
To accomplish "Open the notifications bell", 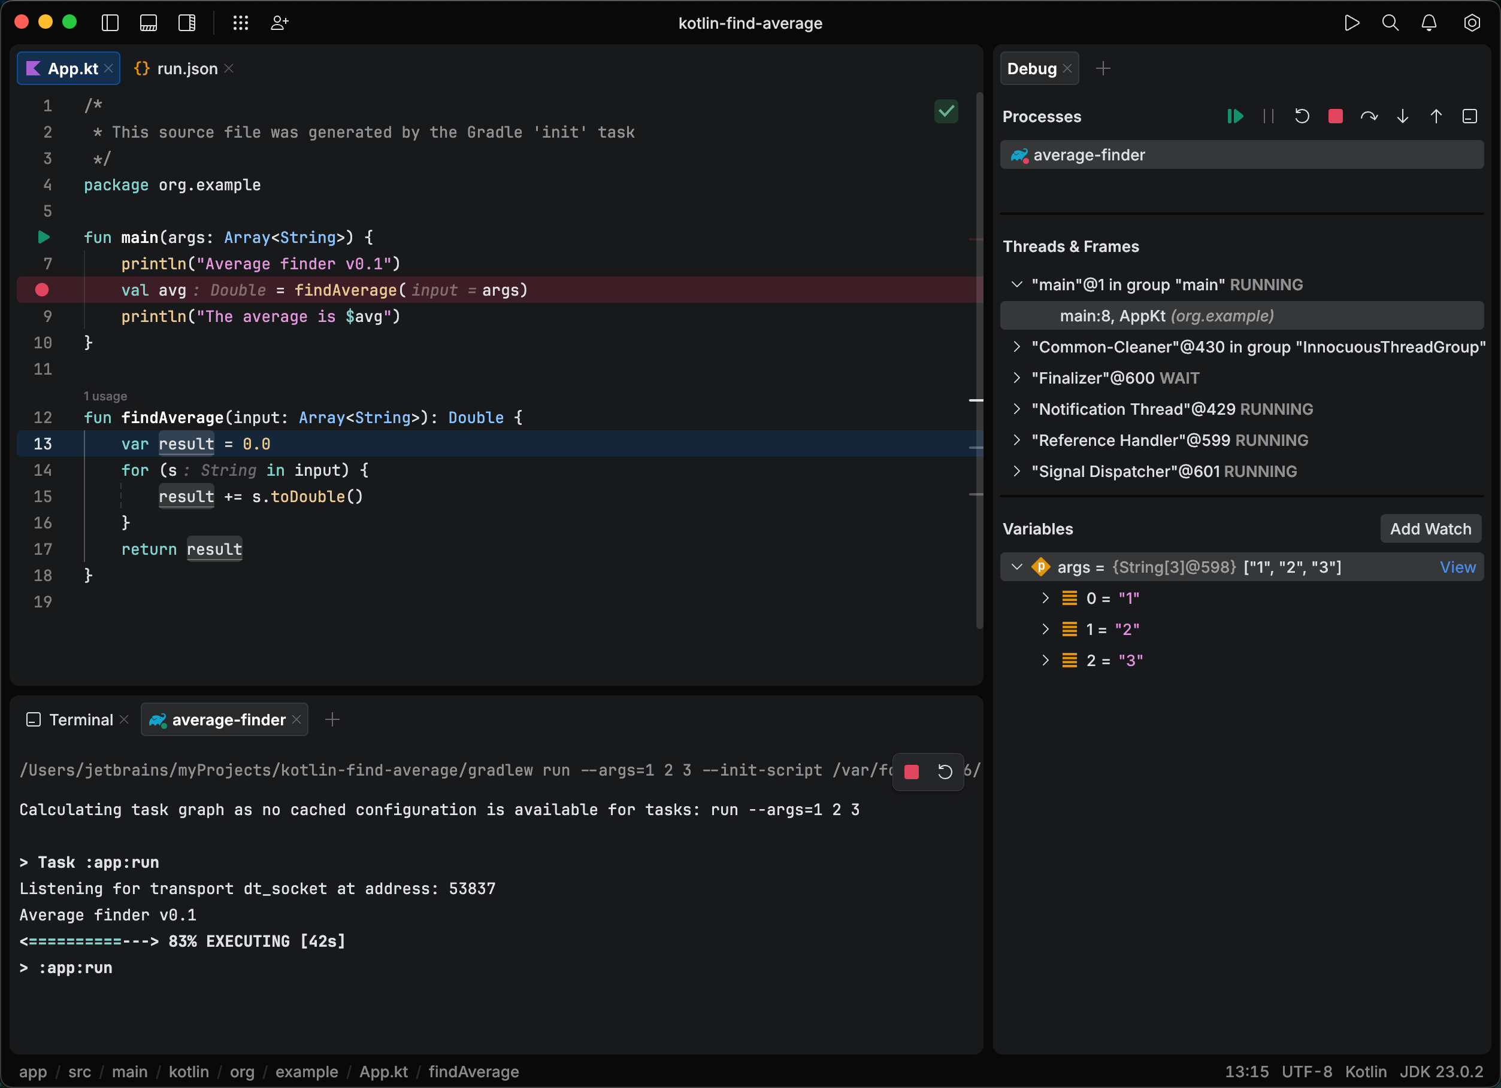I will click(1430, 23).
